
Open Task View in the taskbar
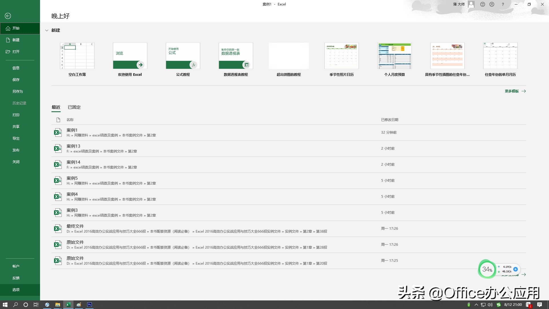36,305
